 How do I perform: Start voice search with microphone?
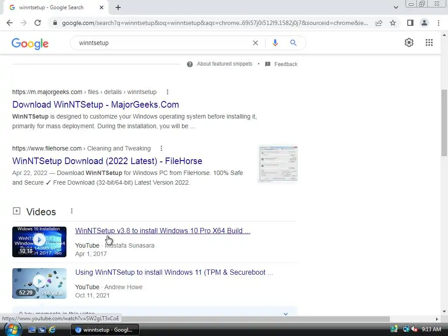[275, 43]
